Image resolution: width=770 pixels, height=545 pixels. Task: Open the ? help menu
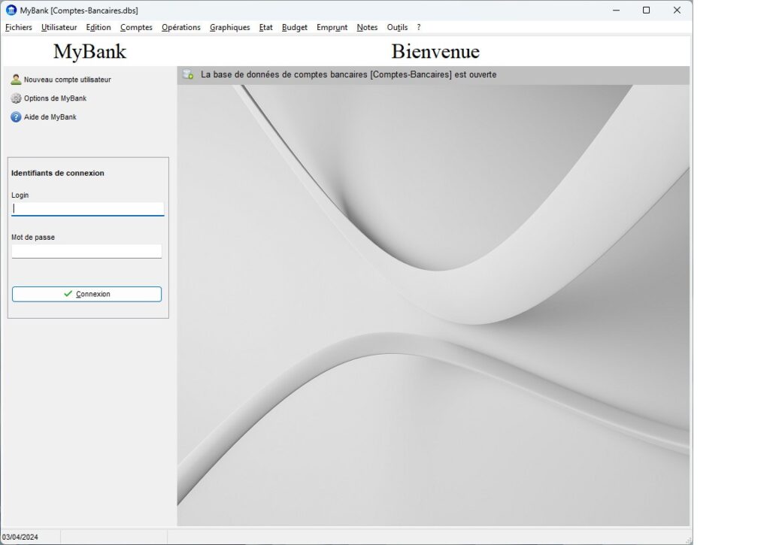(x=419, y=28)
